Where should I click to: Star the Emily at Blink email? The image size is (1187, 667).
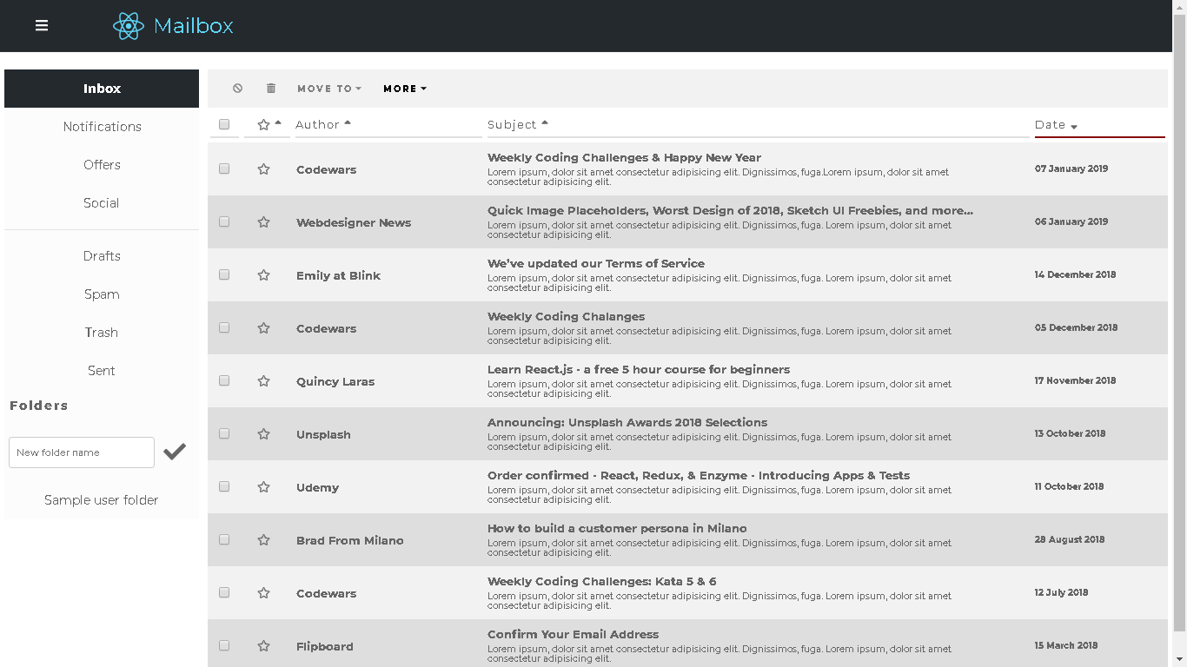pyautogui.click(x=263, y=275)
